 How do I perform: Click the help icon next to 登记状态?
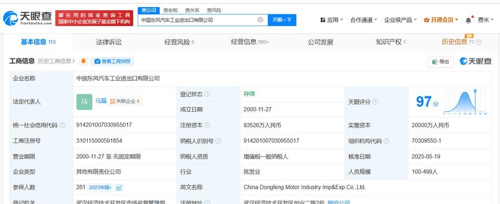[x=207, y=94]
